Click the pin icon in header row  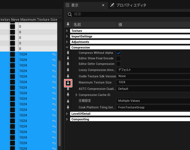pyautogui.click(x=68, y=24)
